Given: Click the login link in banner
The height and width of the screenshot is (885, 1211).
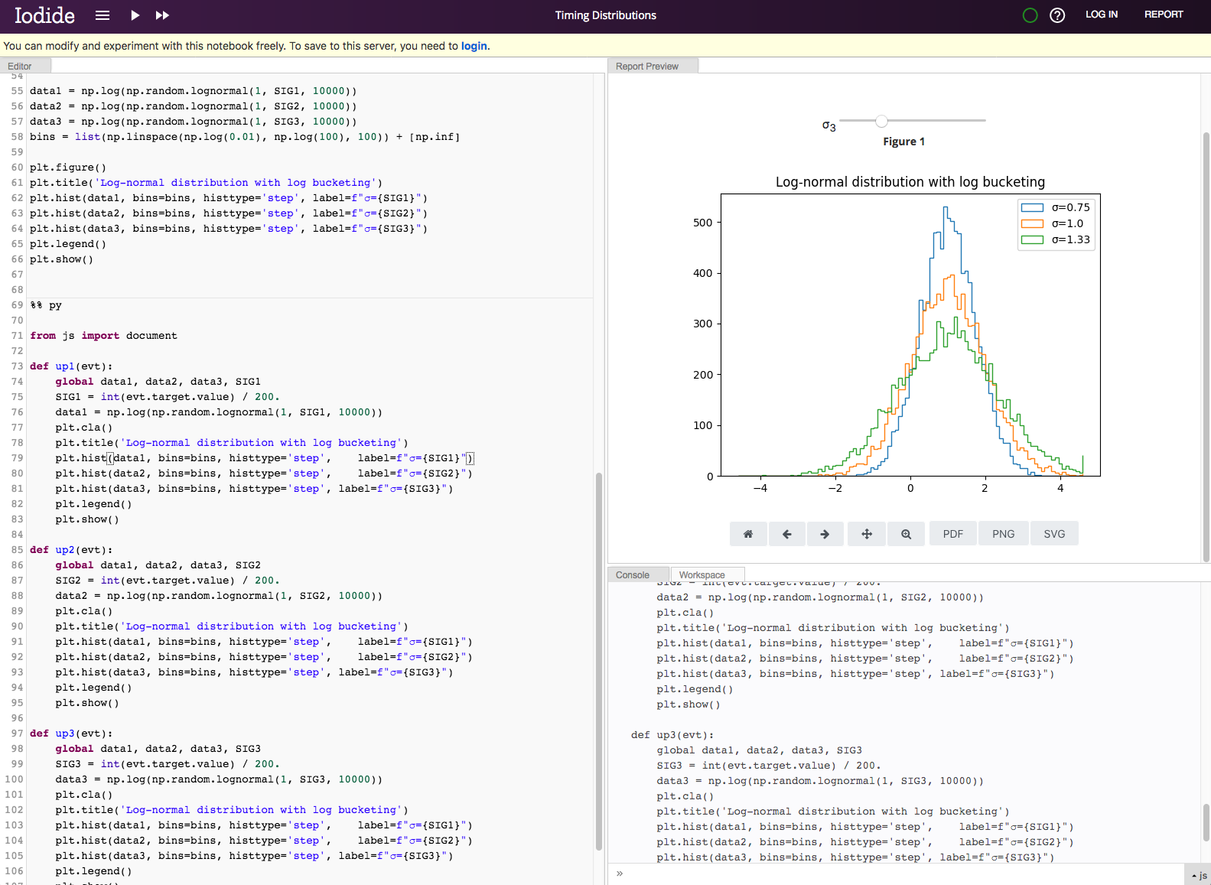Looking at the screenshot, I should (474, 46).
